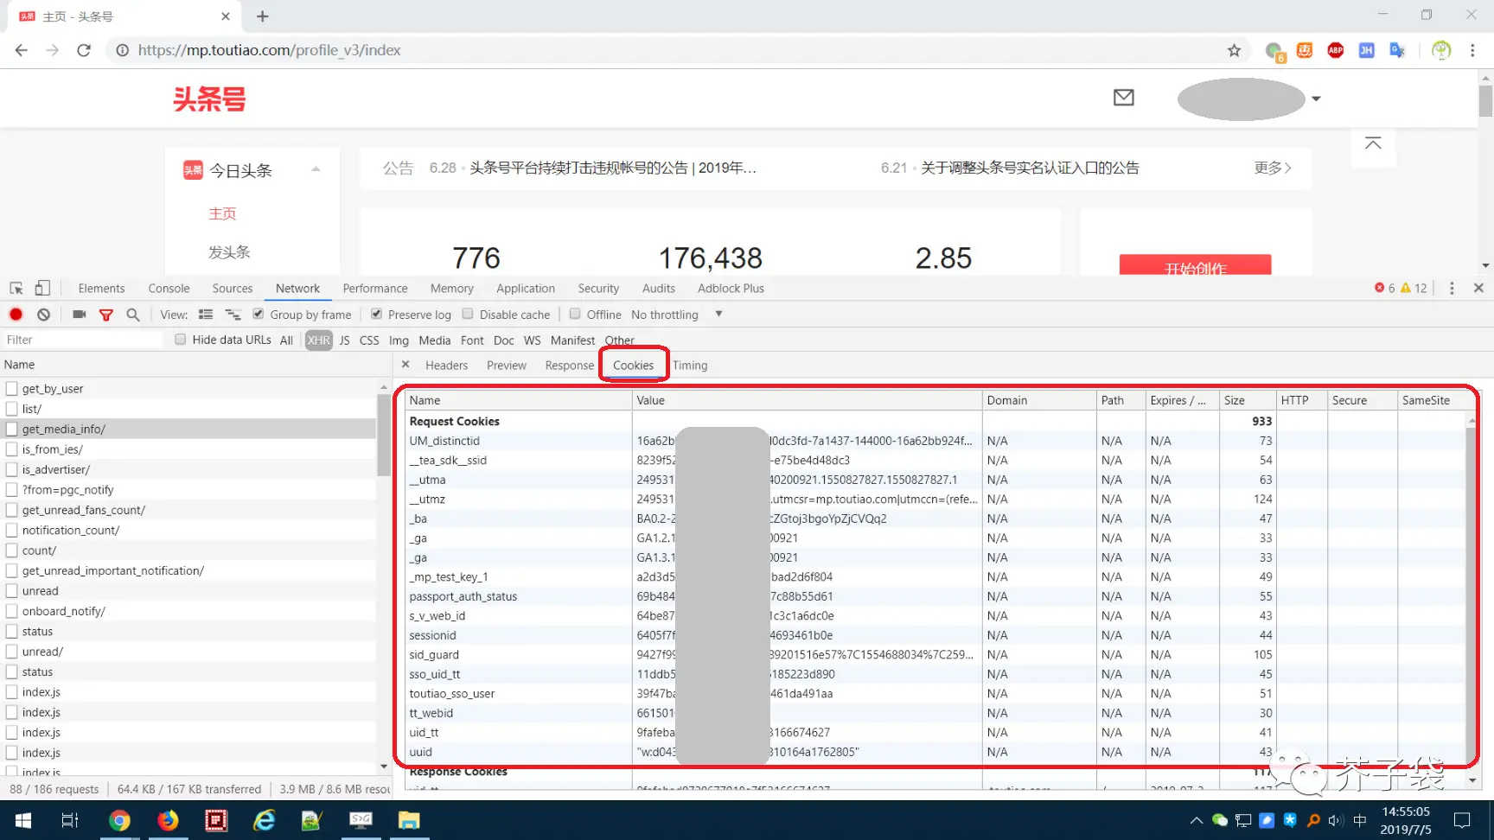Click the red record network log icon
Screen dimensions: 1494x840
point(16,315)
